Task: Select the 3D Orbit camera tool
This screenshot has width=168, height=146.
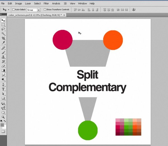Action: [x=3, y=108]
